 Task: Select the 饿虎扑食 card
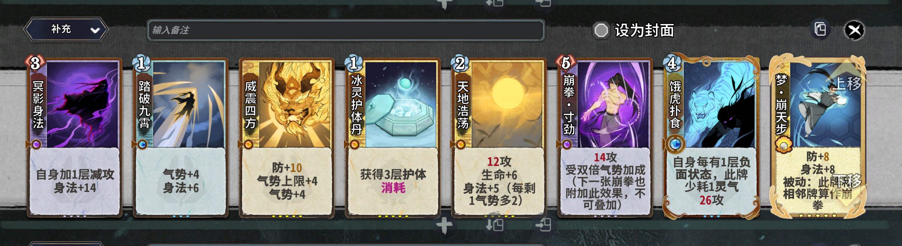pyautogui.click(x=711, y=138)
